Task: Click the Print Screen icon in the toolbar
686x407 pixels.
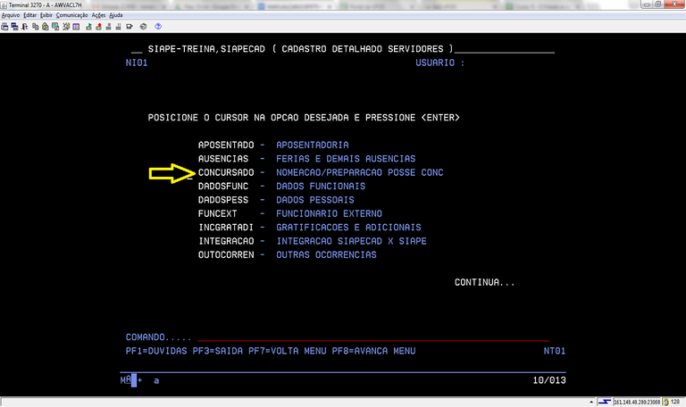Action: 5,27
